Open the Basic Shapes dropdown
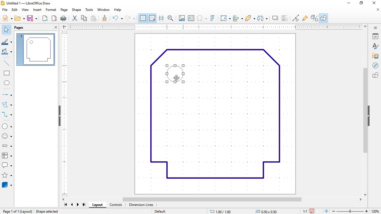Image resolution: width=381 pixels, height=214 pixels. click(x=11, y=127)
